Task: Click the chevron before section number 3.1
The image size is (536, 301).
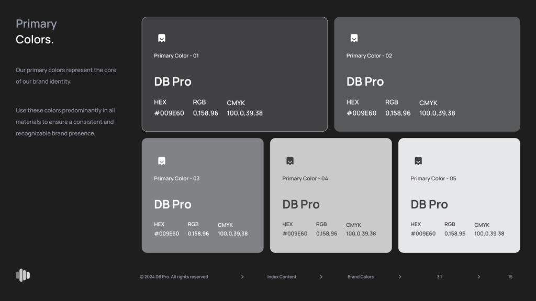Action: pos(400,277)
